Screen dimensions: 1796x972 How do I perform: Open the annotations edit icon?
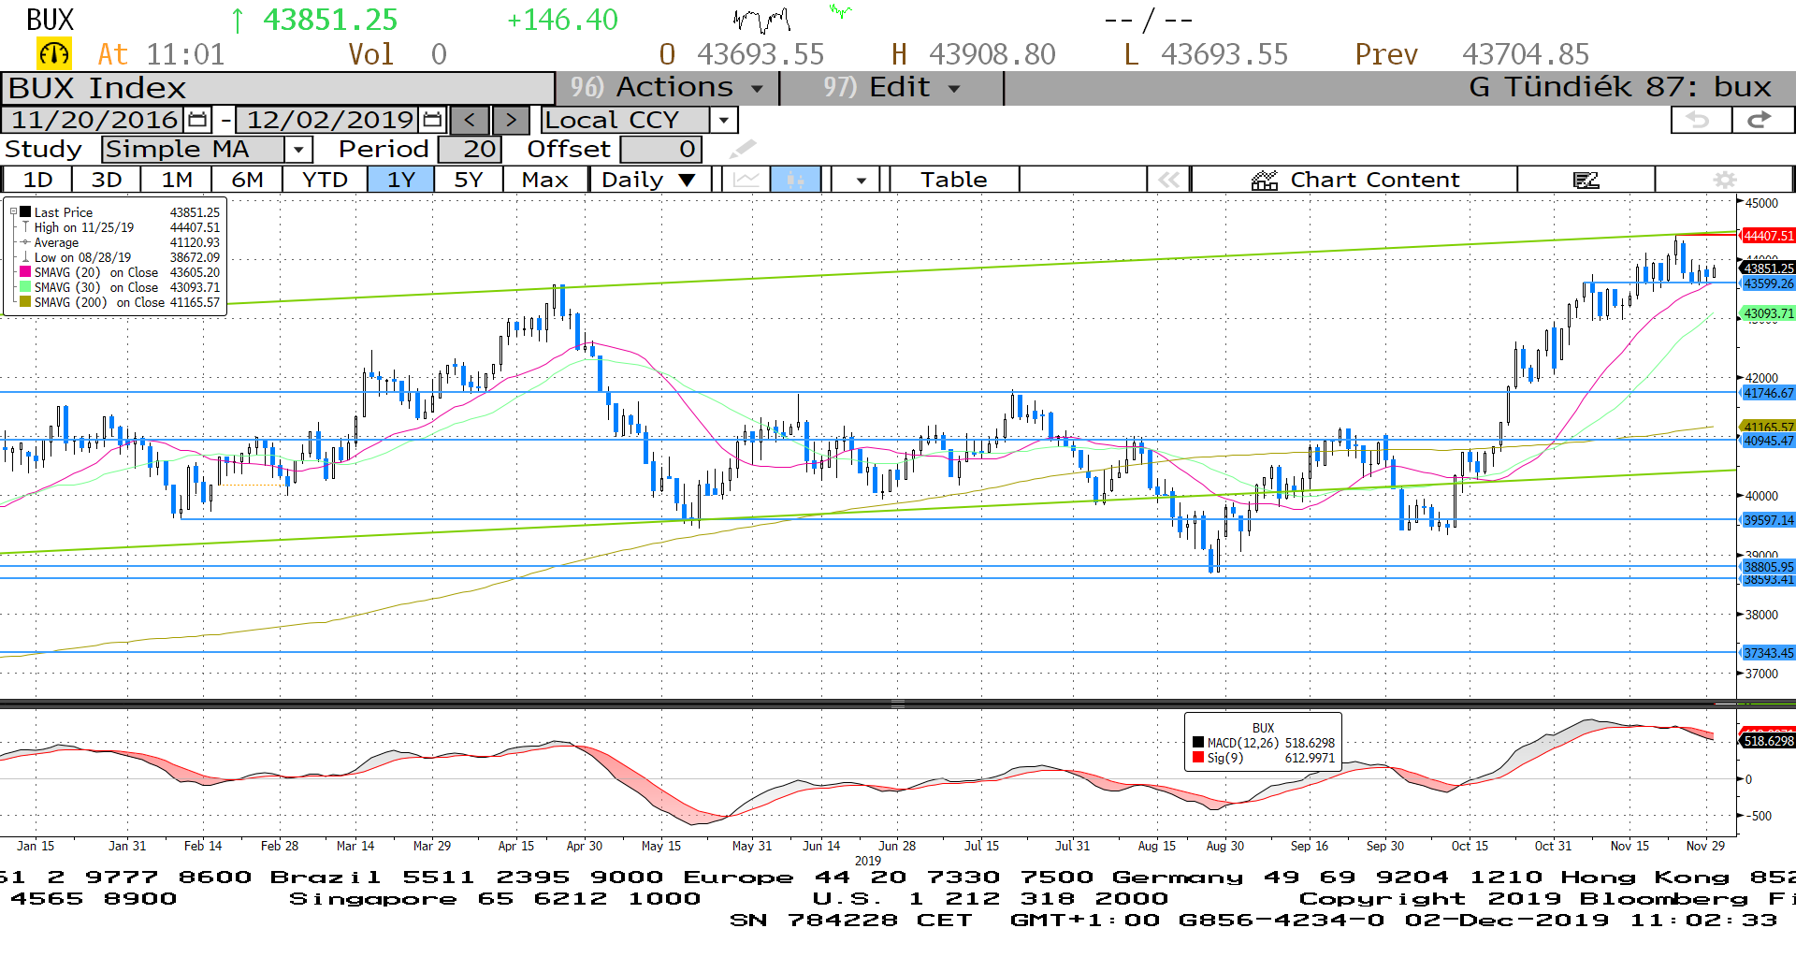tap(1586, 180)
